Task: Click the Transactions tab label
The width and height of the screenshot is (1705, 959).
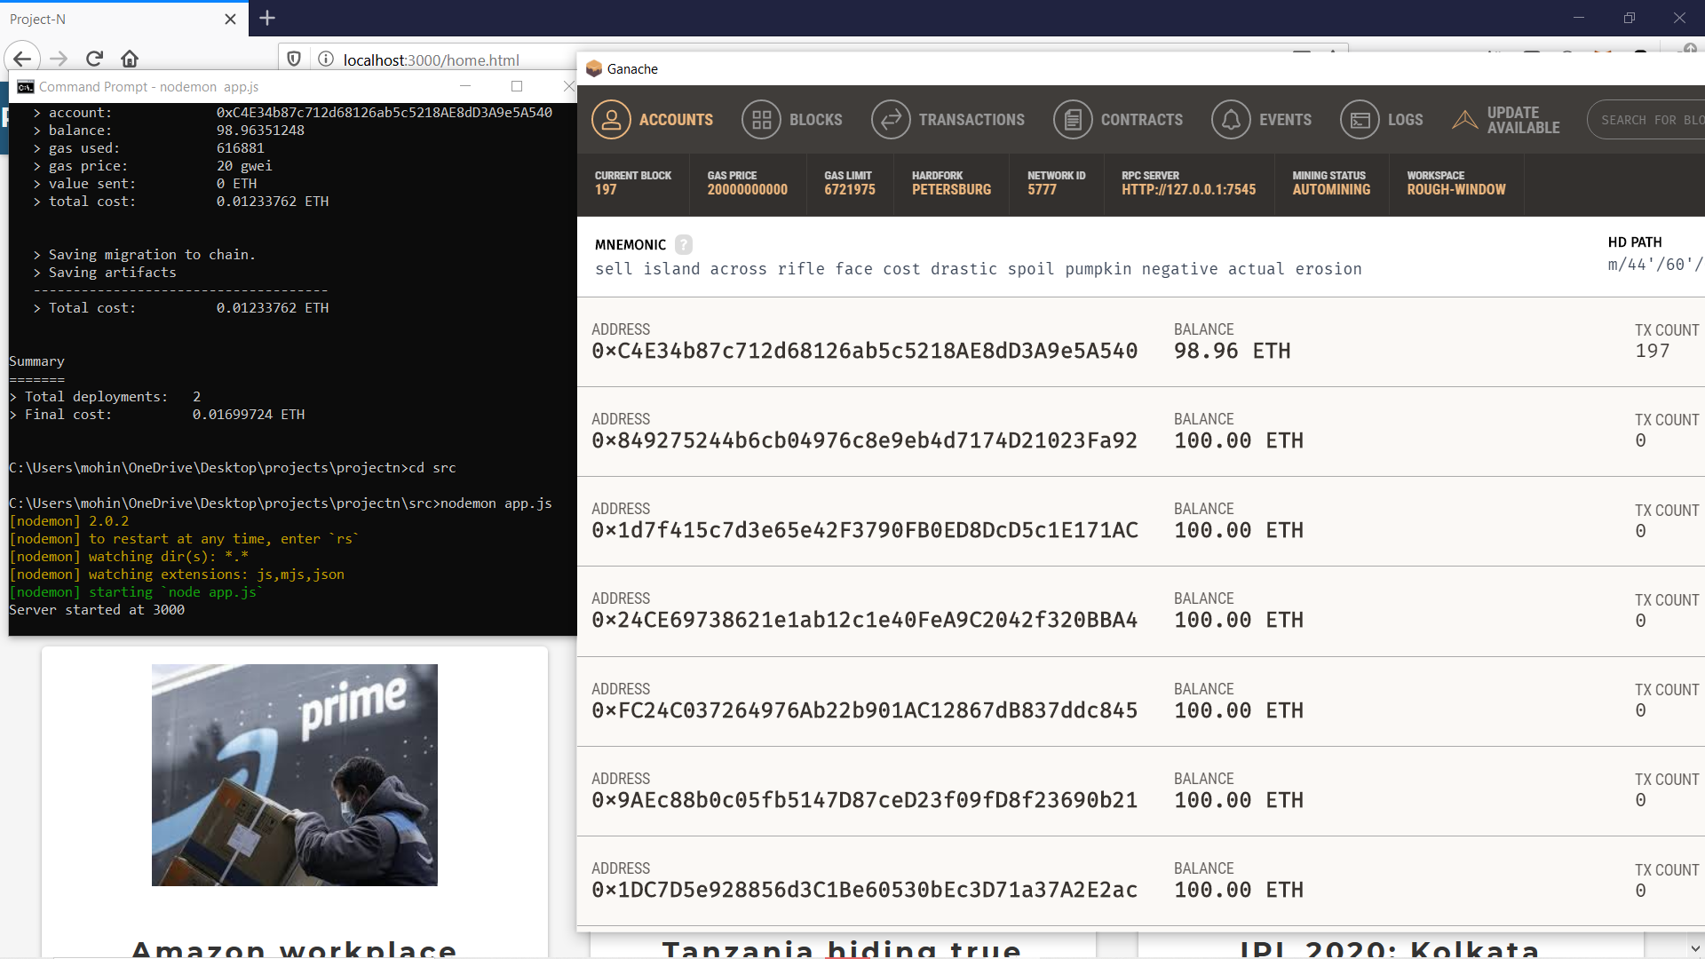Action: (971, 120)
